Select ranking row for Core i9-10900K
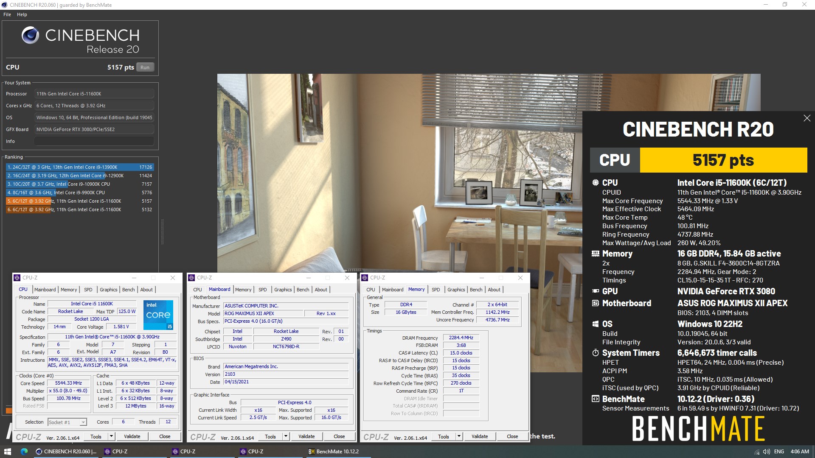Screen dimensions: 815x458 point(80,184)
